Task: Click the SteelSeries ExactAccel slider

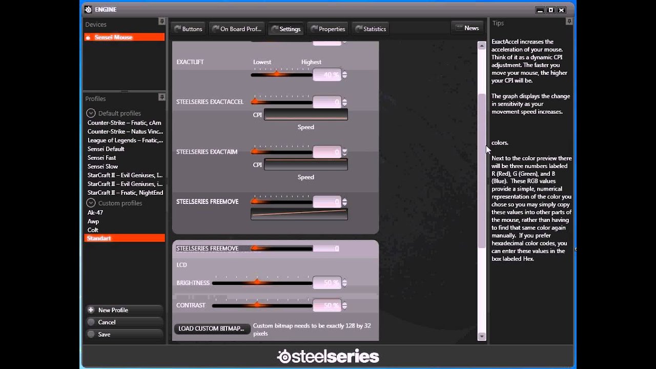Action: pos(281,102)
